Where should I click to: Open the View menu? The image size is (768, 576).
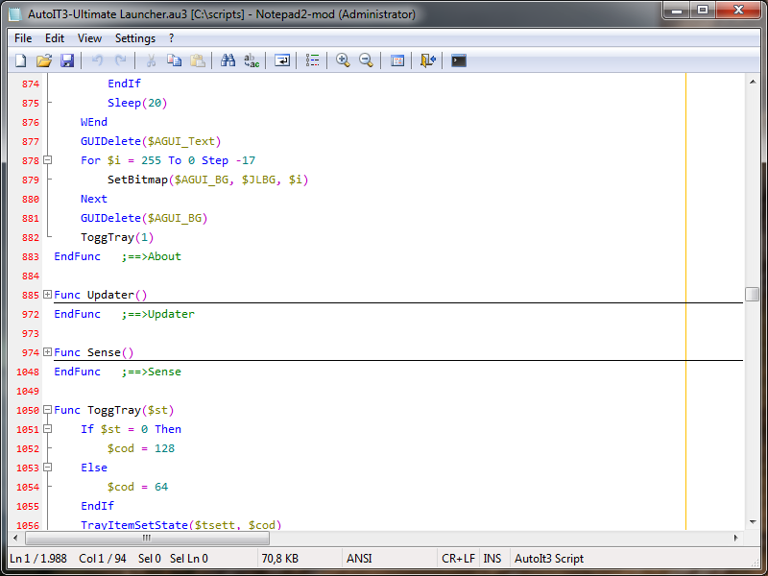point(89,38)
